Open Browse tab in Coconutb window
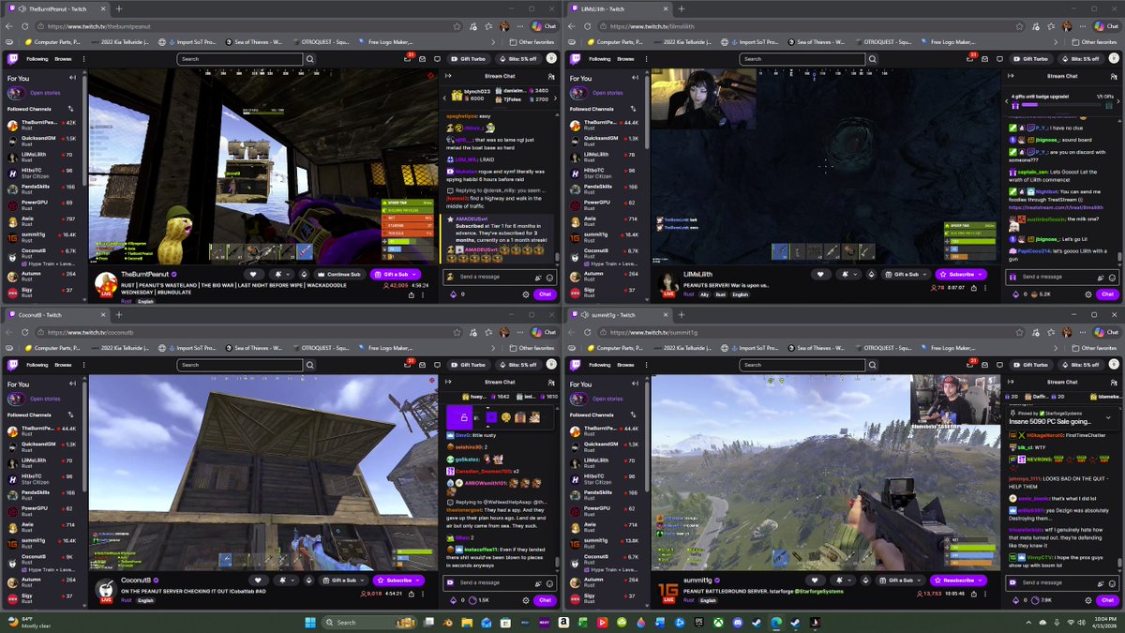Screen dimensions: 1125x633 coord(63,365)
